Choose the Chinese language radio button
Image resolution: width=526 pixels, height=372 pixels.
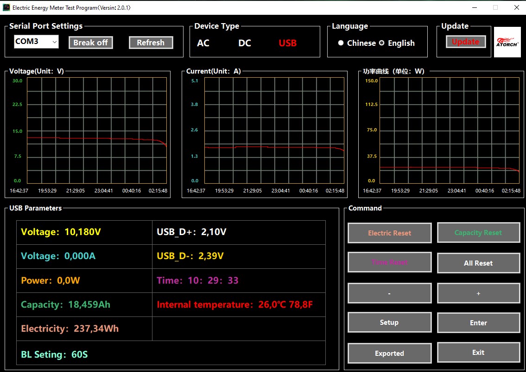pos(341,43)
